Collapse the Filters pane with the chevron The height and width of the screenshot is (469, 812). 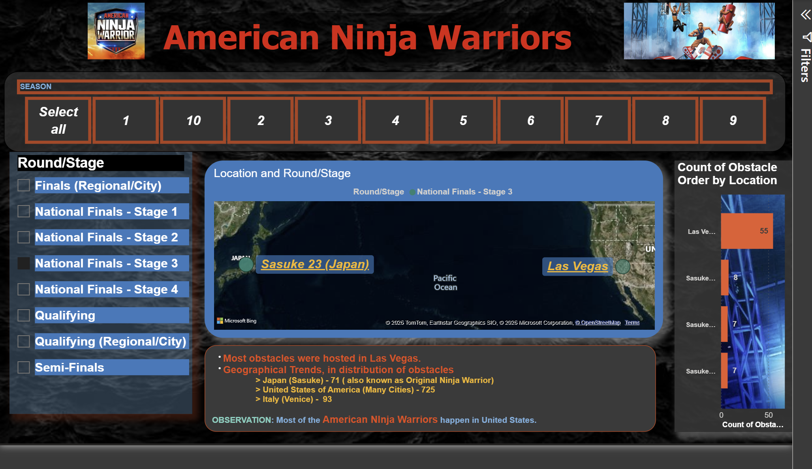click(x=806, y=14)
